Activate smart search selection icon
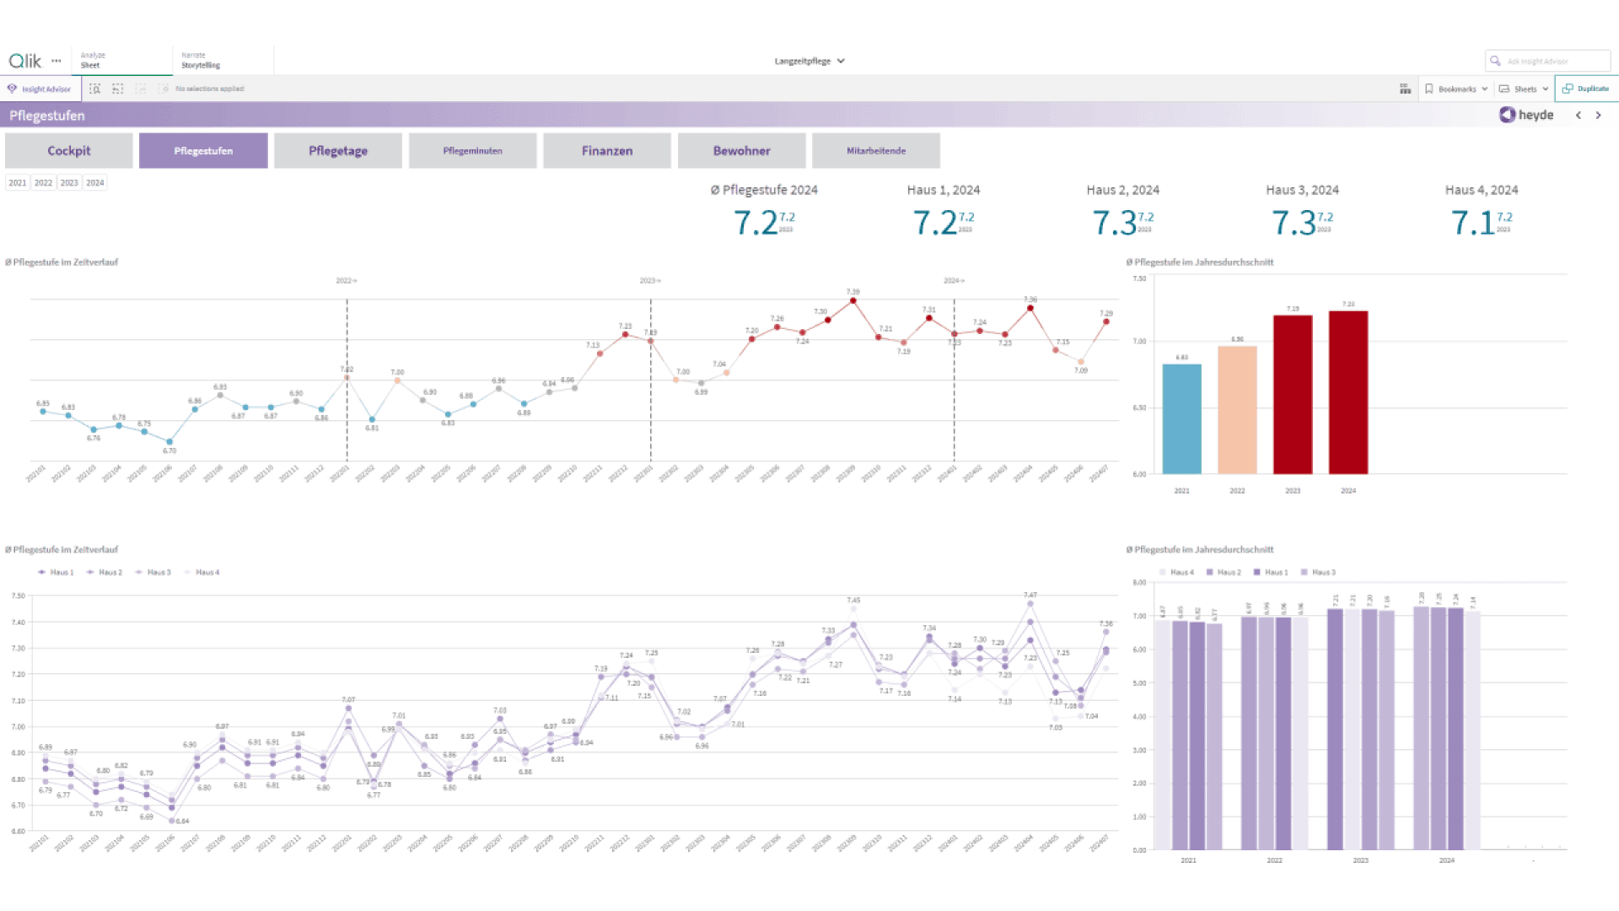The width and height of the screenshot is (1619, 911). tap(94, 89)
